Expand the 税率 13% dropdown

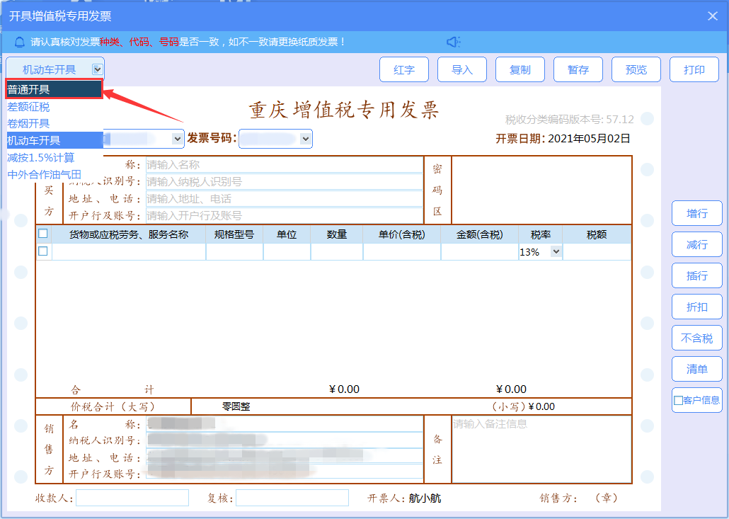tap(556, 251)
